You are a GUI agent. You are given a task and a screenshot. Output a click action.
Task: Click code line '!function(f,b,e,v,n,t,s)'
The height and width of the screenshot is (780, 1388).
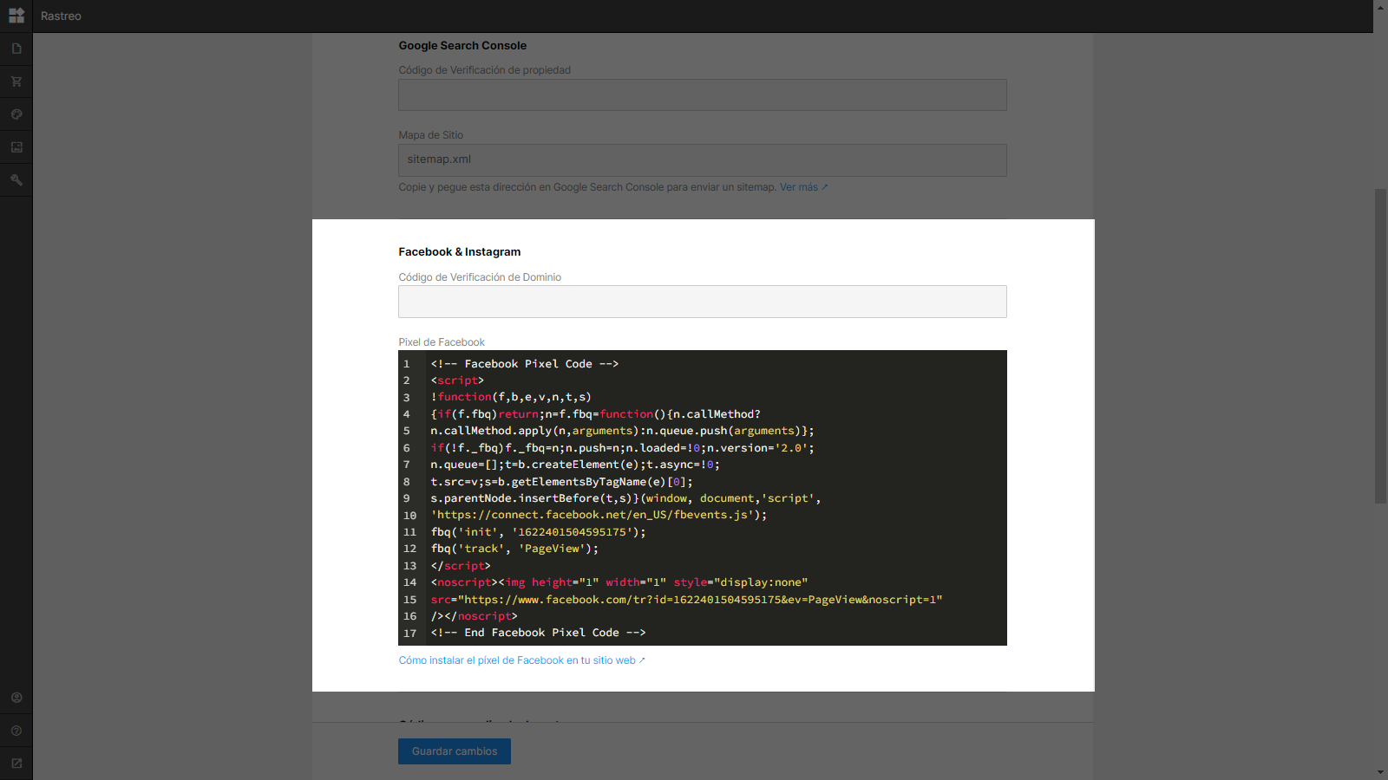point(511,397)
